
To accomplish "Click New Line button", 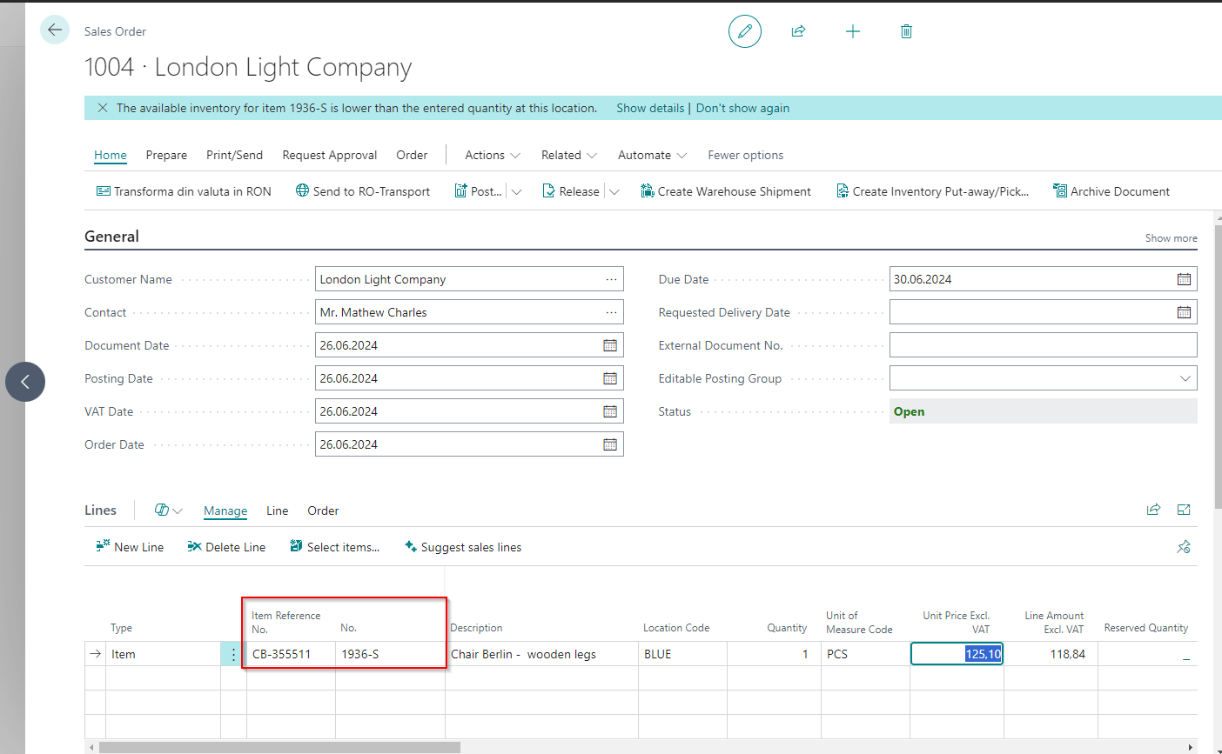I will coord(130,547).
